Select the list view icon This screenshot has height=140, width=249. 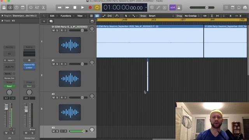coord(97,16)
